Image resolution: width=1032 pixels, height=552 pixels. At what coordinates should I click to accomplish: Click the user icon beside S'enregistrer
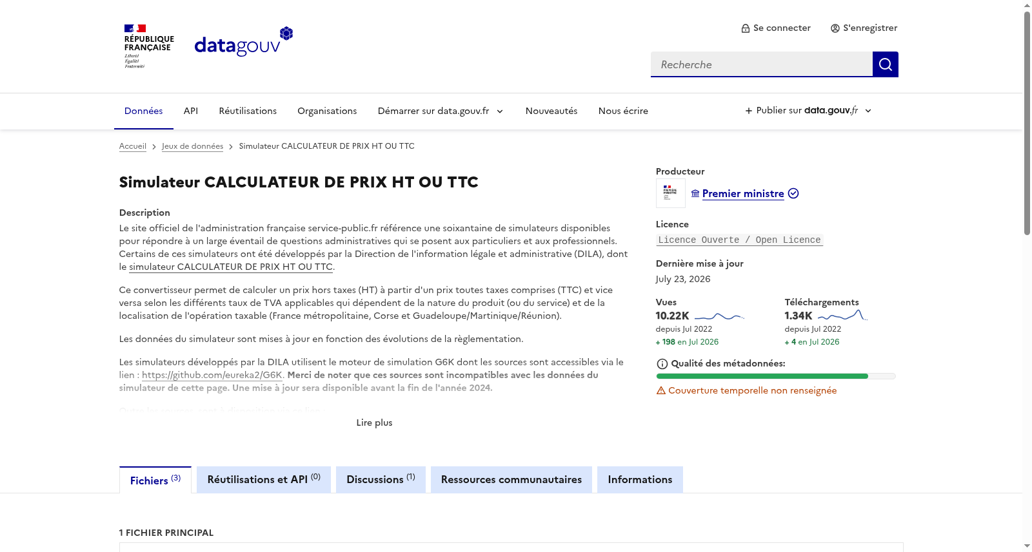[x=835, y=28]
